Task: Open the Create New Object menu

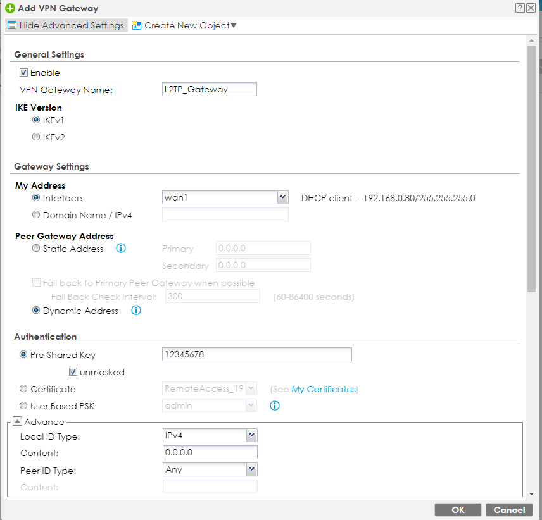Action: 184,26
